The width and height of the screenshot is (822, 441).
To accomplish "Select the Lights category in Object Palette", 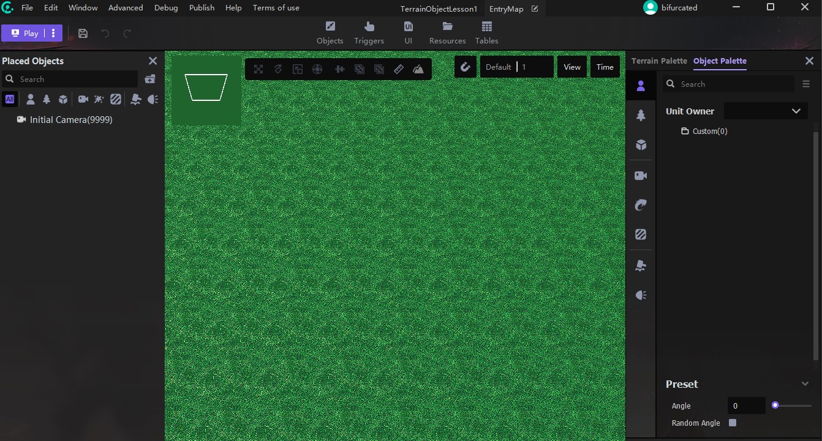I will coord(641,295).
